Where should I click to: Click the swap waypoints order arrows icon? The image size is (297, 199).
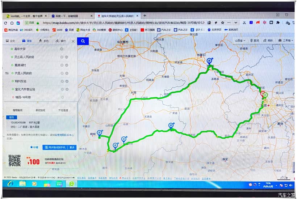tap(7, 73)
